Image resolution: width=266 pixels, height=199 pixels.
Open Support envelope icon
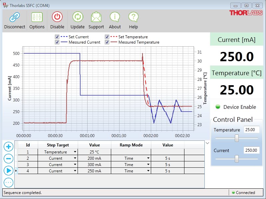click(x=96, y=17)
